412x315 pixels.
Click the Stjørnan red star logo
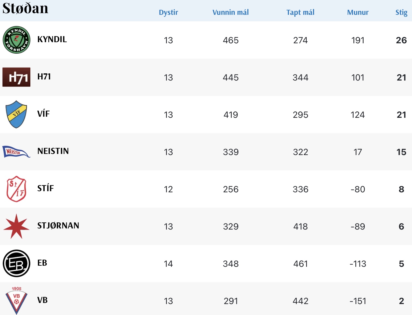(16, 226)
